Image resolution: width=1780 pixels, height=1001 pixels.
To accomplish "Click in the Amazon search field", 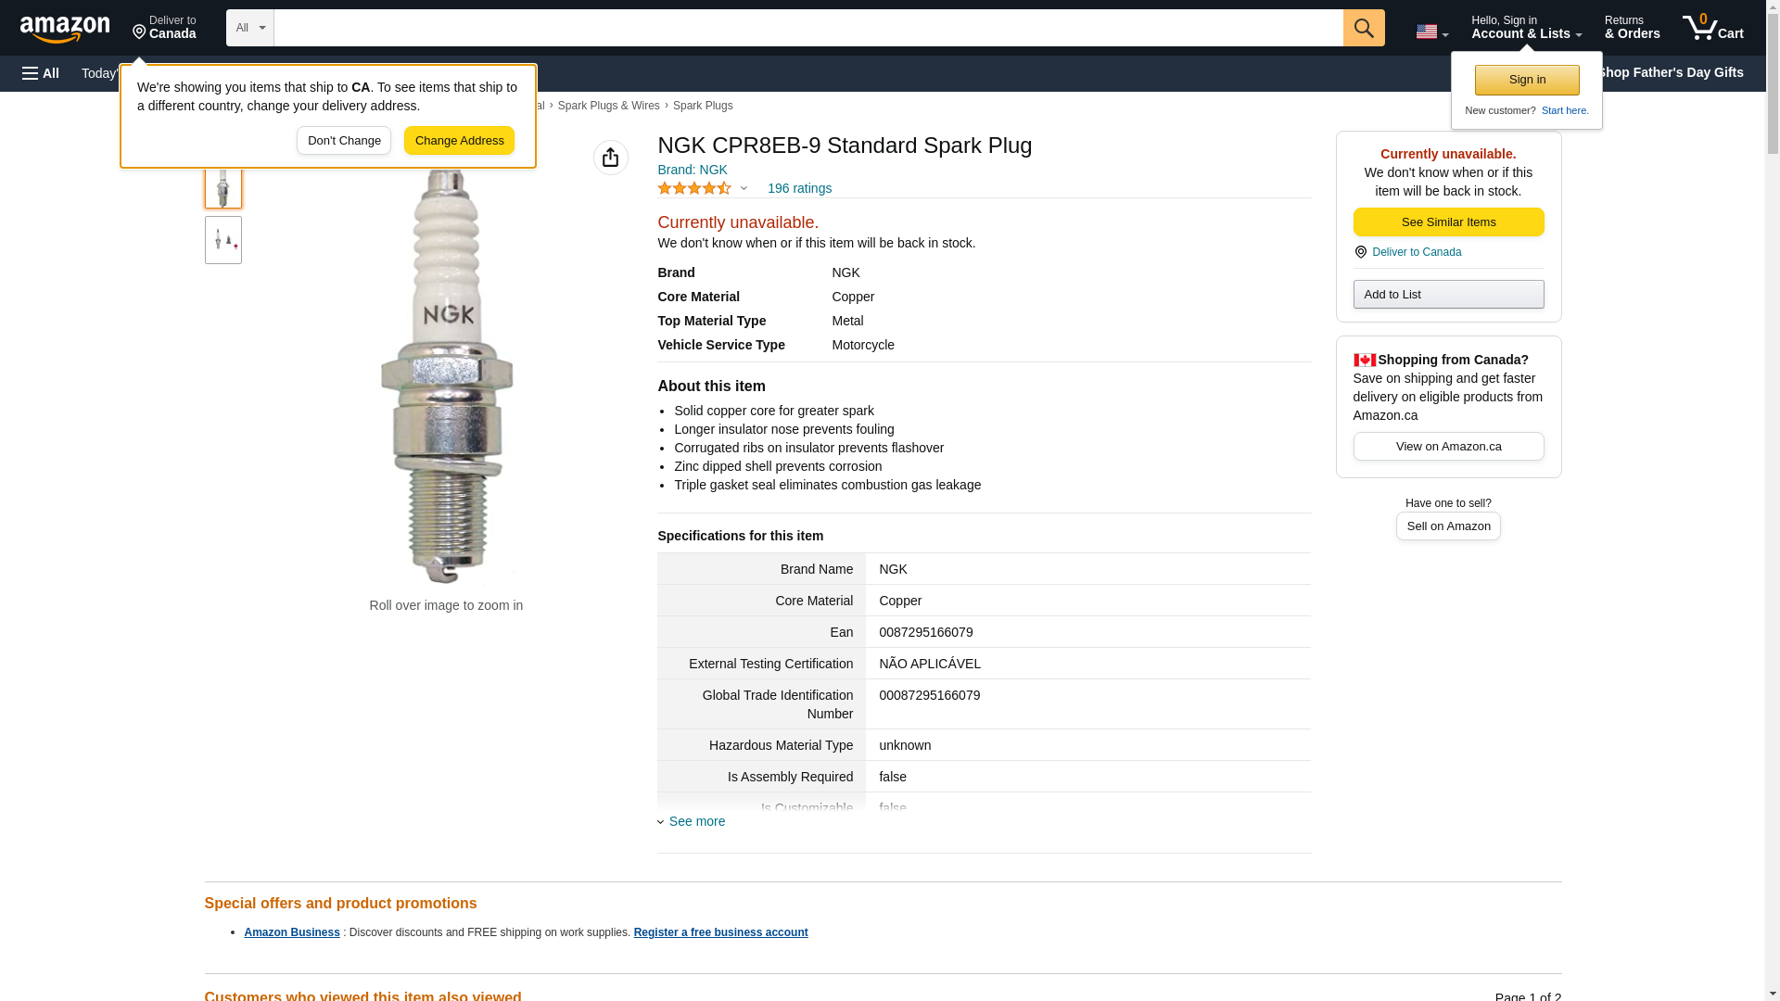I will 807,28.
